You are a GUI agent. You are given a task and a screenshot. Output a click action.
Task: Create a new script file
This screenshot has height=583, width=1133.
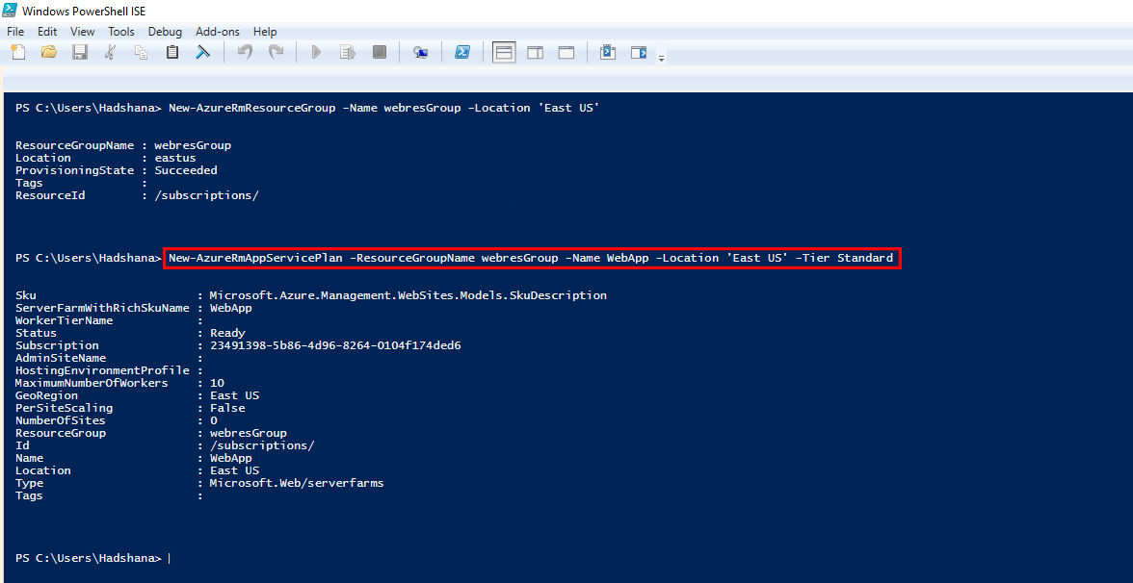tap(18, 52)
